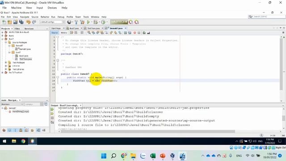Open the NetBeans Refactor menu
Screen dimensions: 286x161
coord(45,17)
